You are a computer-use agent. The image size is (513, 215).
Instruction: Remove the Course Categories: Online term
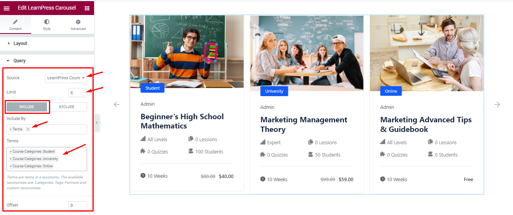[x=11, y=166]
